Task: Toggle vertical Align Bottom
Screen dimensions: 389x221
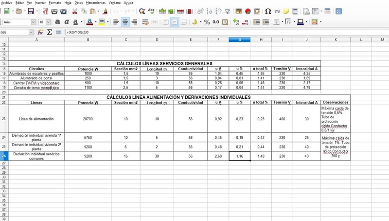Action: click(184, 22)
